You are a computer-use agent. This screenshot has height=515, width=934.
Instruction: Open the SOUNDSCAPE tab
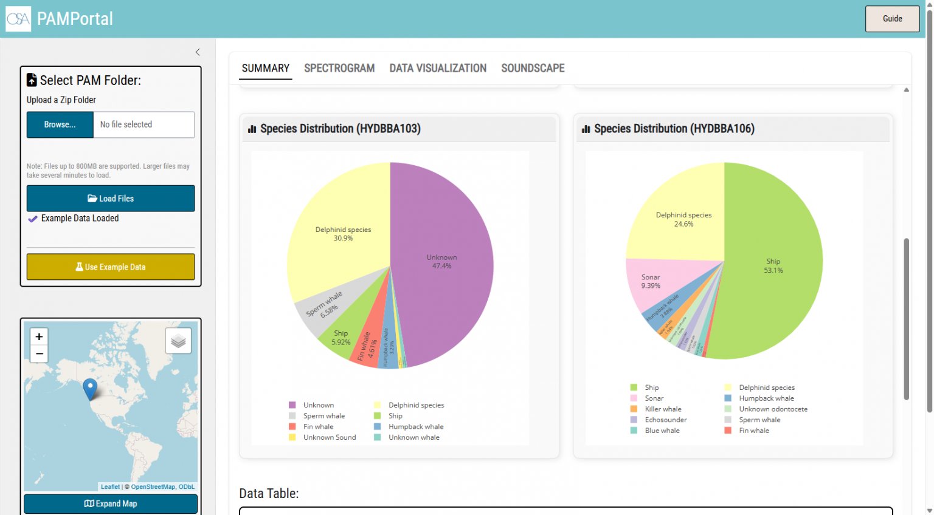pyautogui.click(x=533, y=68)
